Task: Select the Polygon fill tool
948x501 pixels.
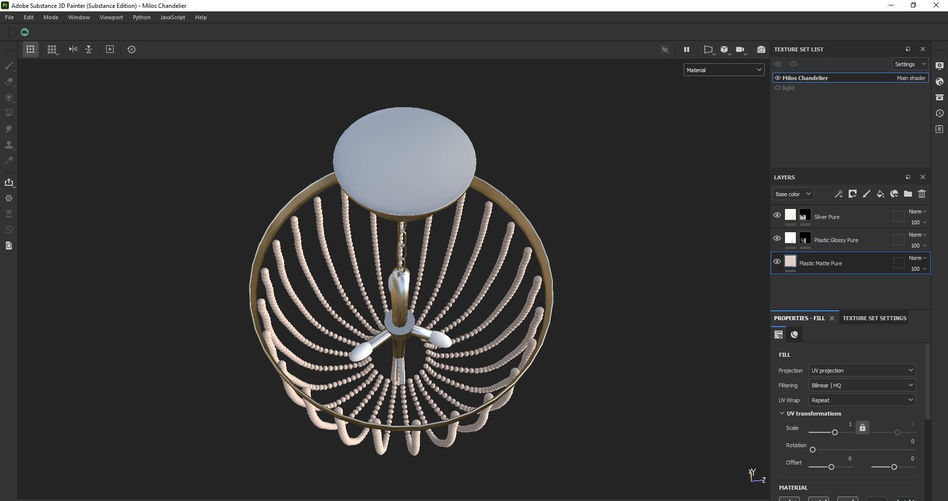Action: [9, 113]
